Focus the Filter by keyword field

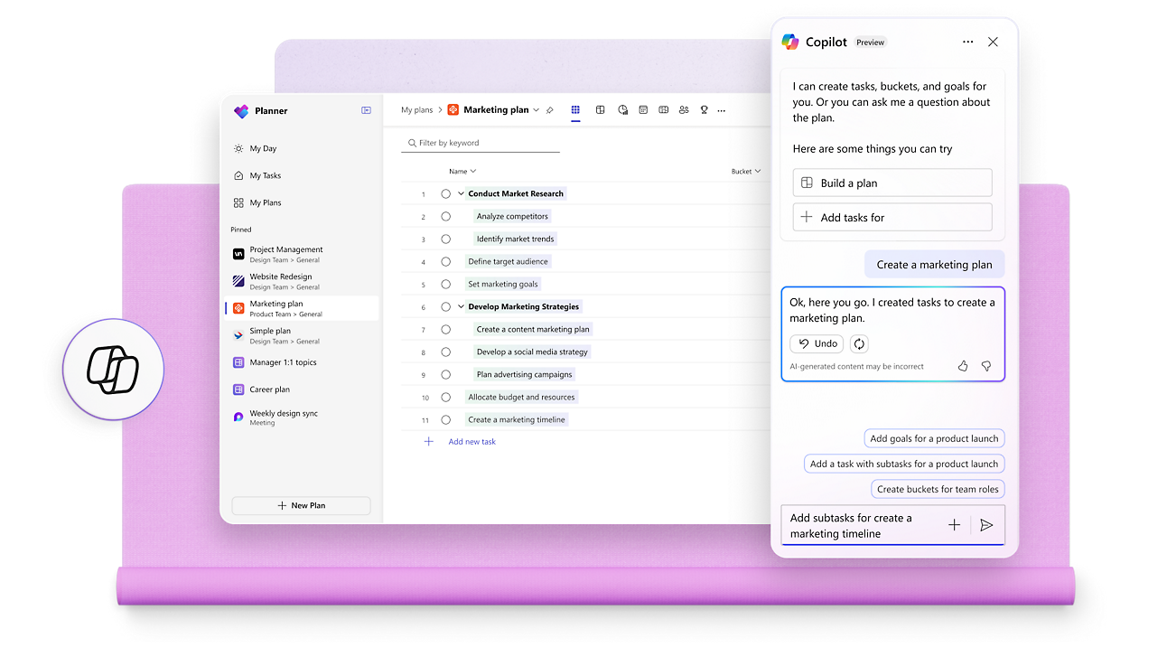(481, 143)
